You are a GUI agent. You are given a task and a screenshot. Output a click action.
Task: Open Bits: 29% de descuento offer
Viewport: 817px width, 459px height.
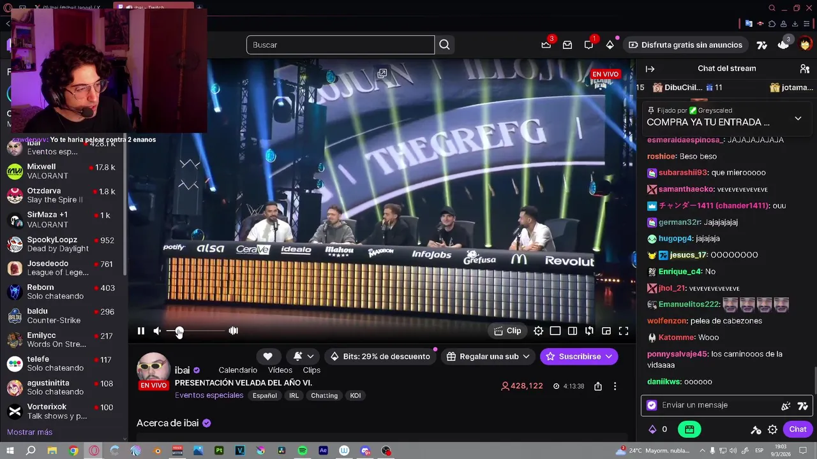[x=380, y=356]
